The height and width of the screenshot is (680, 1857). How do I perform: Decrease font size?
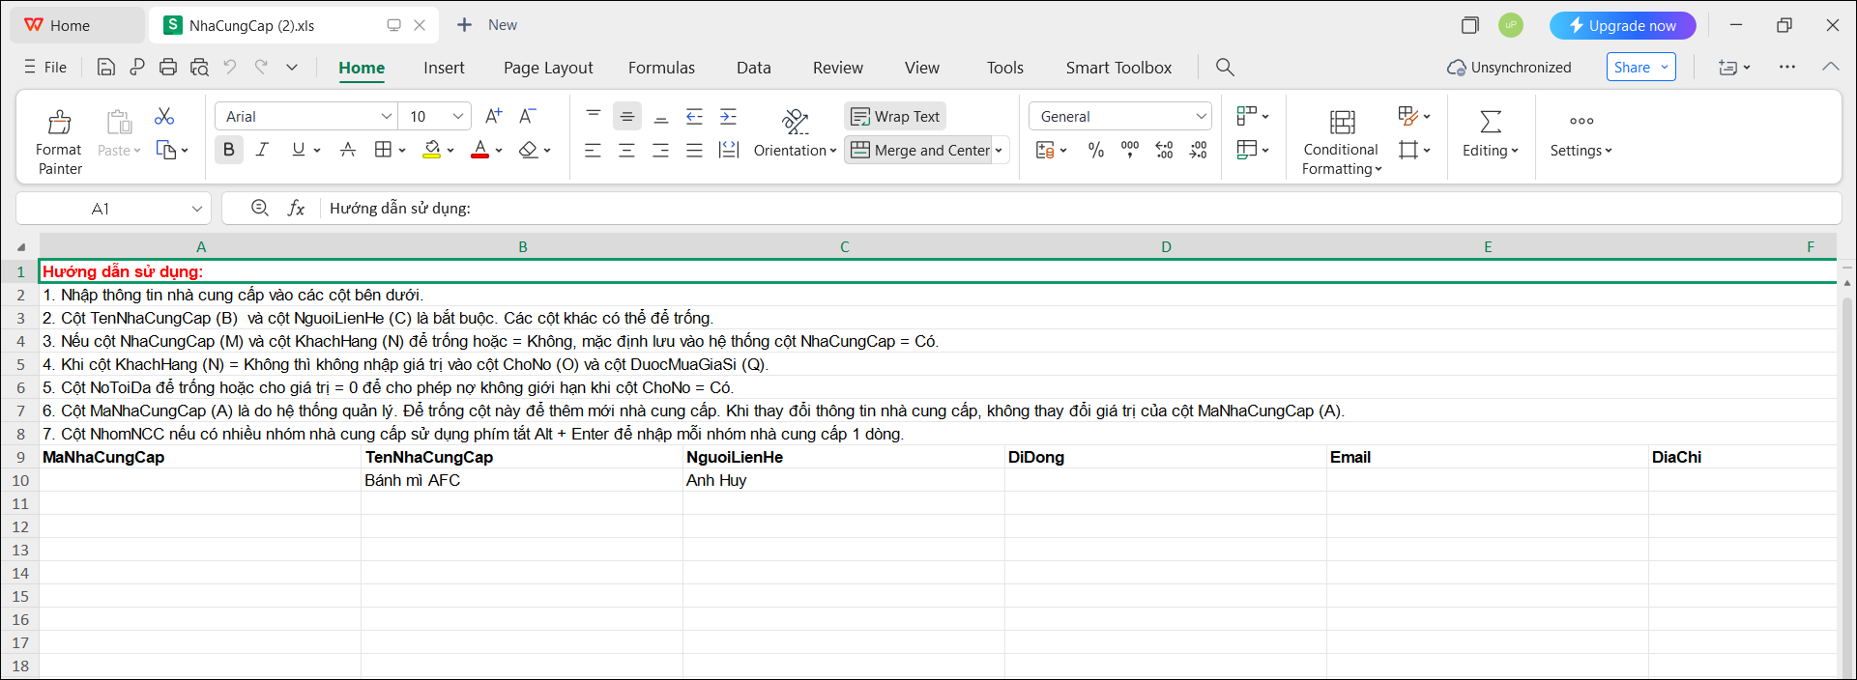click(x=528, y=116)
